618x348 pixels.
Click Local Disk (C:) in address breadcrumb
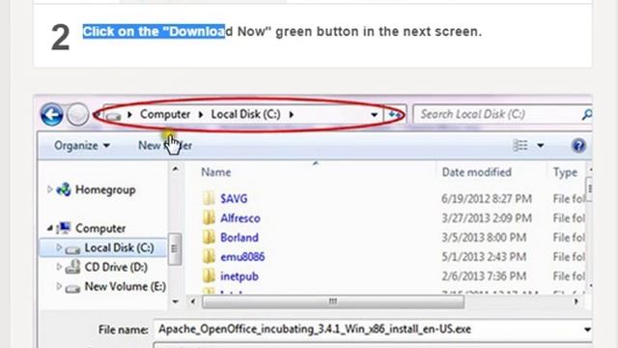(x=245, y=114)
